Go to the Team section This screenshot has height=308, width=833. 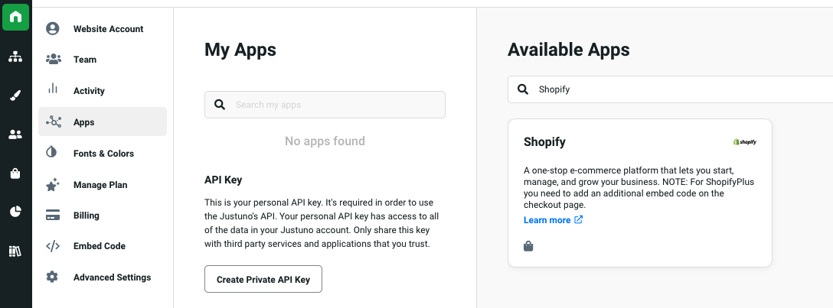click(x=85, y=60)
